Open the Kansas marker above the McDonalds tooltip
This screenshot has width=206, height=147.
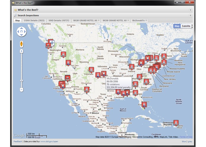tap(104, 74)
